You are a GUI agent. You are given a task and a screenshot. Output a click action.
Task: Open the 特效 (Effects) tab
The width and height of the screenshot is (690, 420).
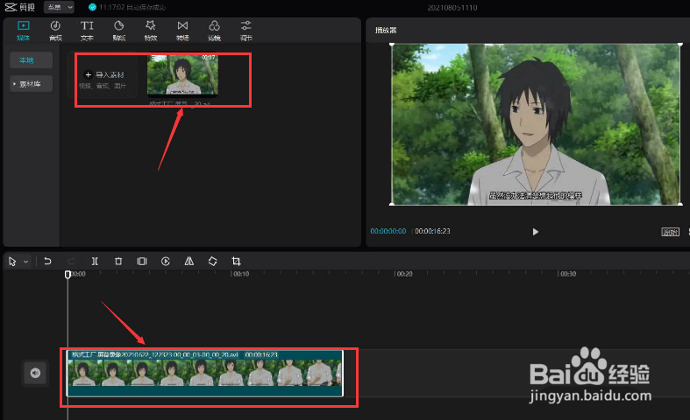click(151, 31)
